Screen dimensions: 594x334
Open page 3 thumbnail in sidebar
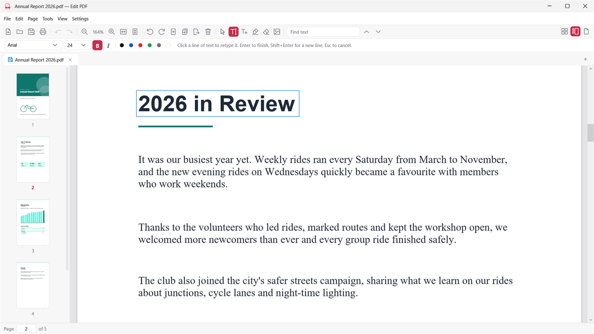33,222
